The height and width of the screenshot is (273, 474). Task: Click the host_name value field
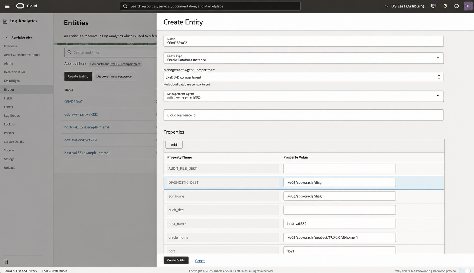[x=340, y=224]
